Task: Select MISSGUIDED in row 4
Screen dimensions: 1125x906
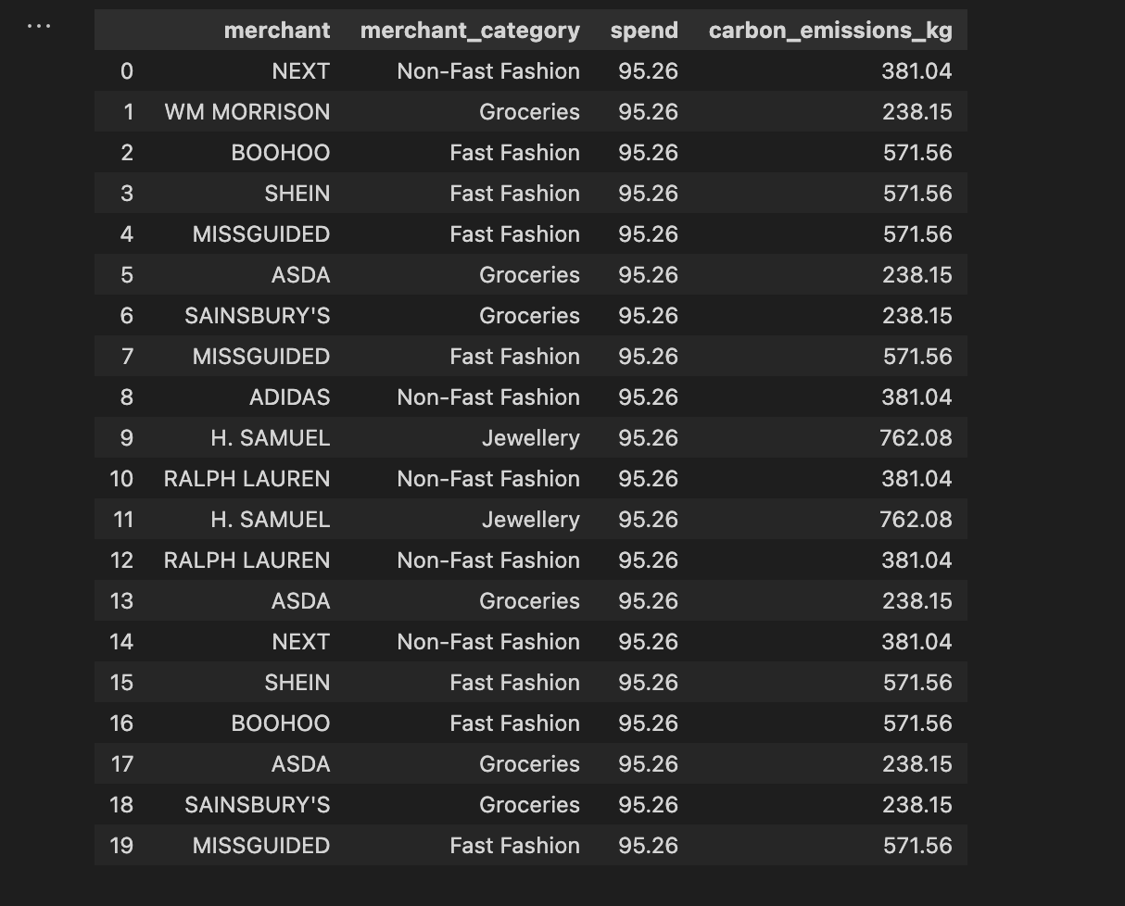Action: click(261, 234)
